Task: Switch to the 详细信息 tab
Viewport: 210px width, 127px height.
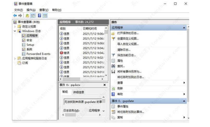Action: (79, 92)
